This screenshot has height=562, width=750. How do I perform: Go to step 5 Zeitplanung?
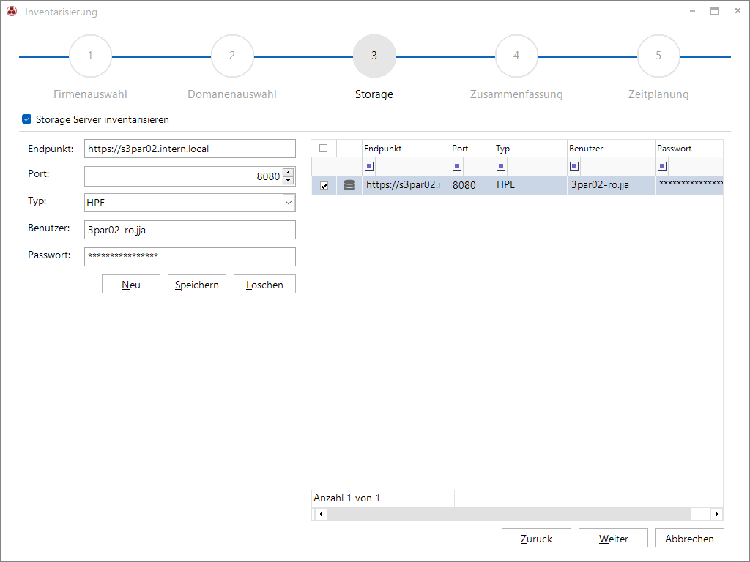point(658,56)
